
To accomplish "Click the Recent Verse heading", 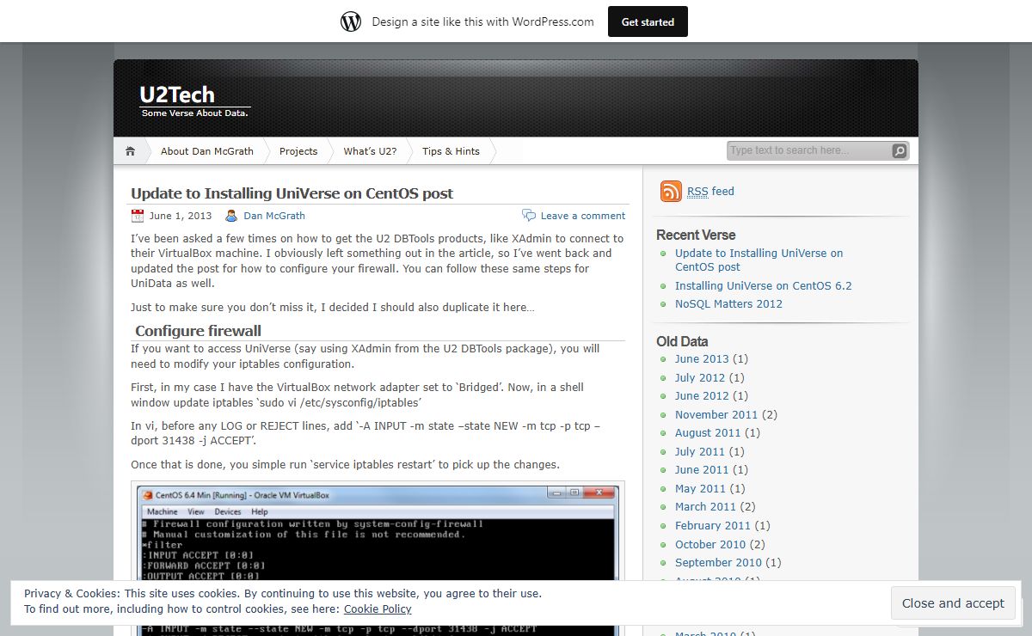I will pyautogui.click(x=696, y=235).
